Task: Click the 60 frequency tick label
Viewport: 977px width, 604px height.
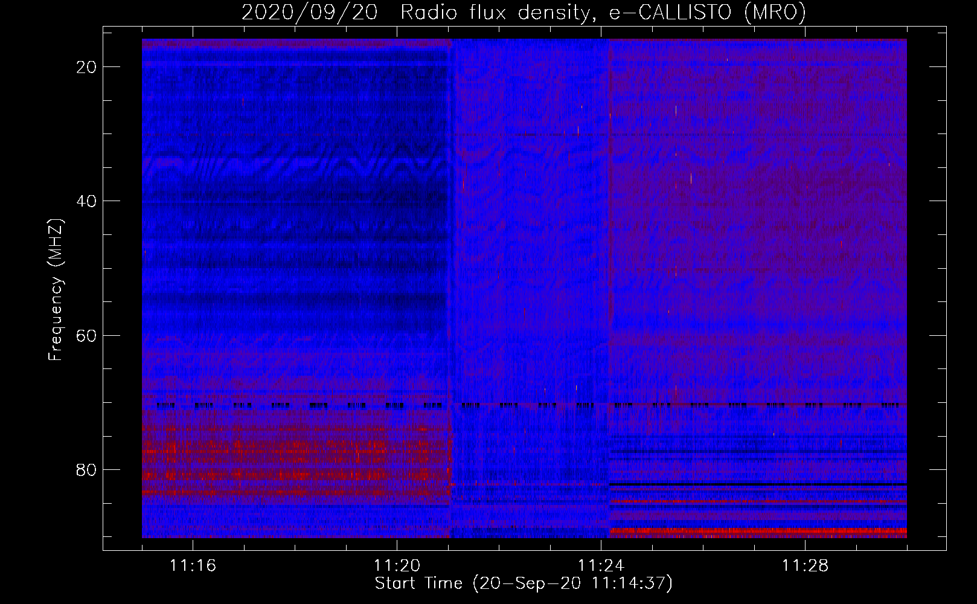Action: coord(86,336)
